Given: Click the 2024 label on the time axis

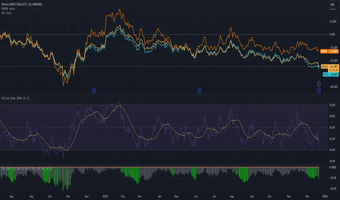Looking at the screenshot, I should [325, 196].
